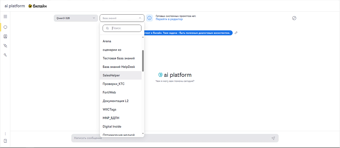Choose Digital Inside option

click(121, 126)
